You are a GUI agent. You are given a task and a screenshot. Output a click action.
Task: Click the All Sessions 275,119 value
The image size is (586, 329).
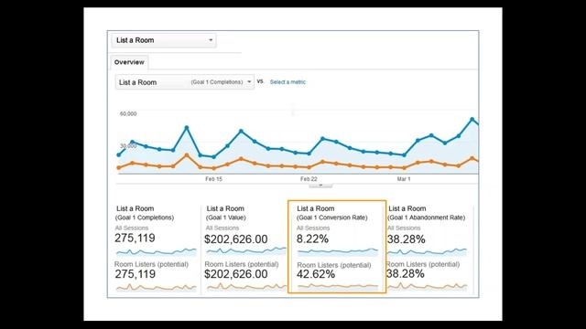(135, 238)
